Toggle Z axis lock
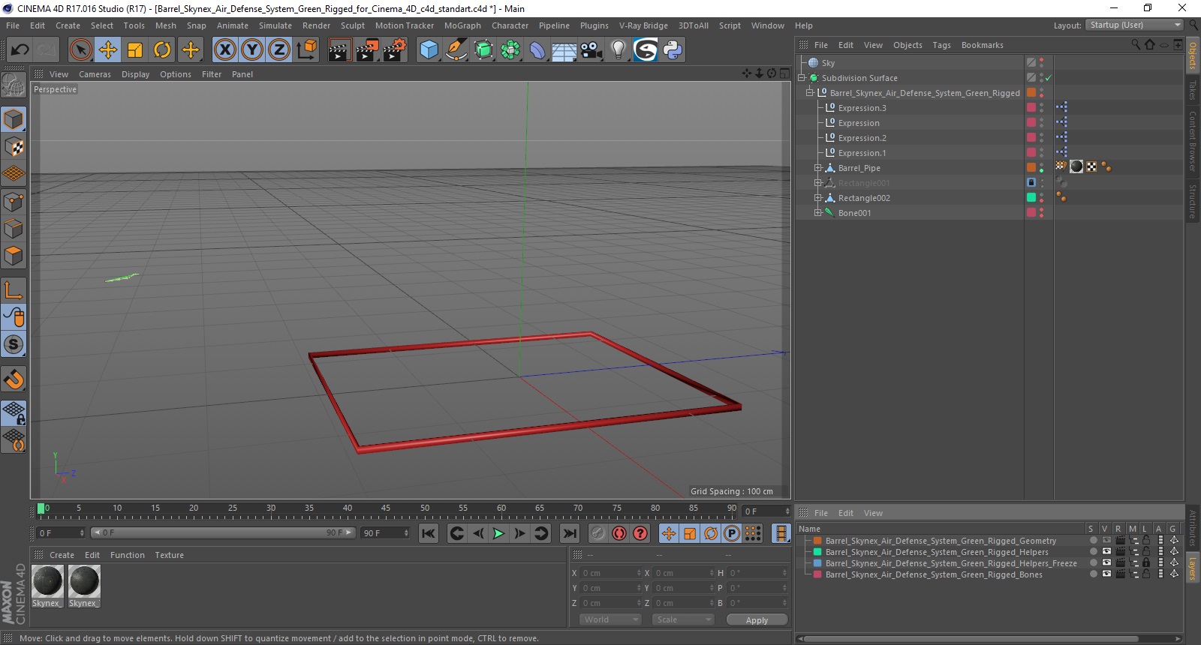The image size is (1201, 645). click(x=278, y=50)
